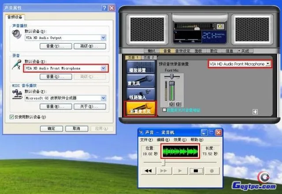Select the 线路输入 line-in source button

pos(141,94)
